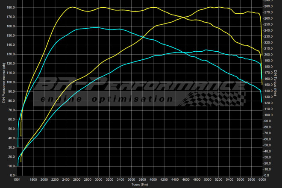Click yellow power curve peak near 5000 rpm
Image resolution: width=282 pixels, height=188 pixels.
pos(211,7)
